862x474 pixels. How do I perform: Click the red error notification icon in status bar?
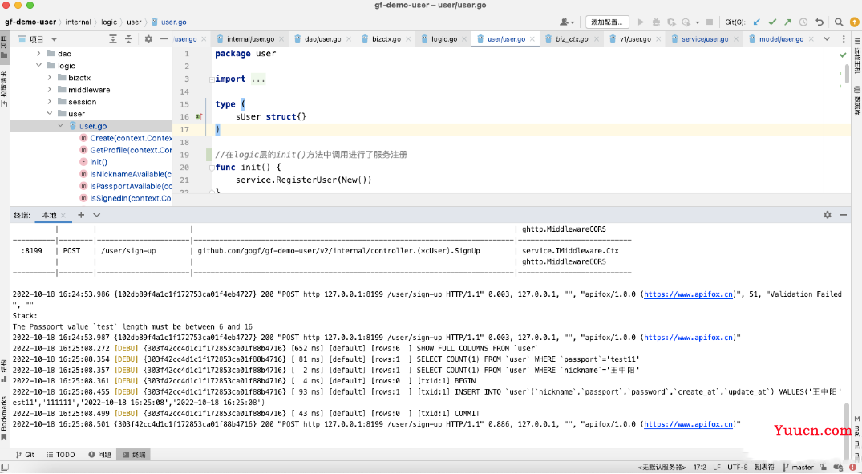point(852,468)
